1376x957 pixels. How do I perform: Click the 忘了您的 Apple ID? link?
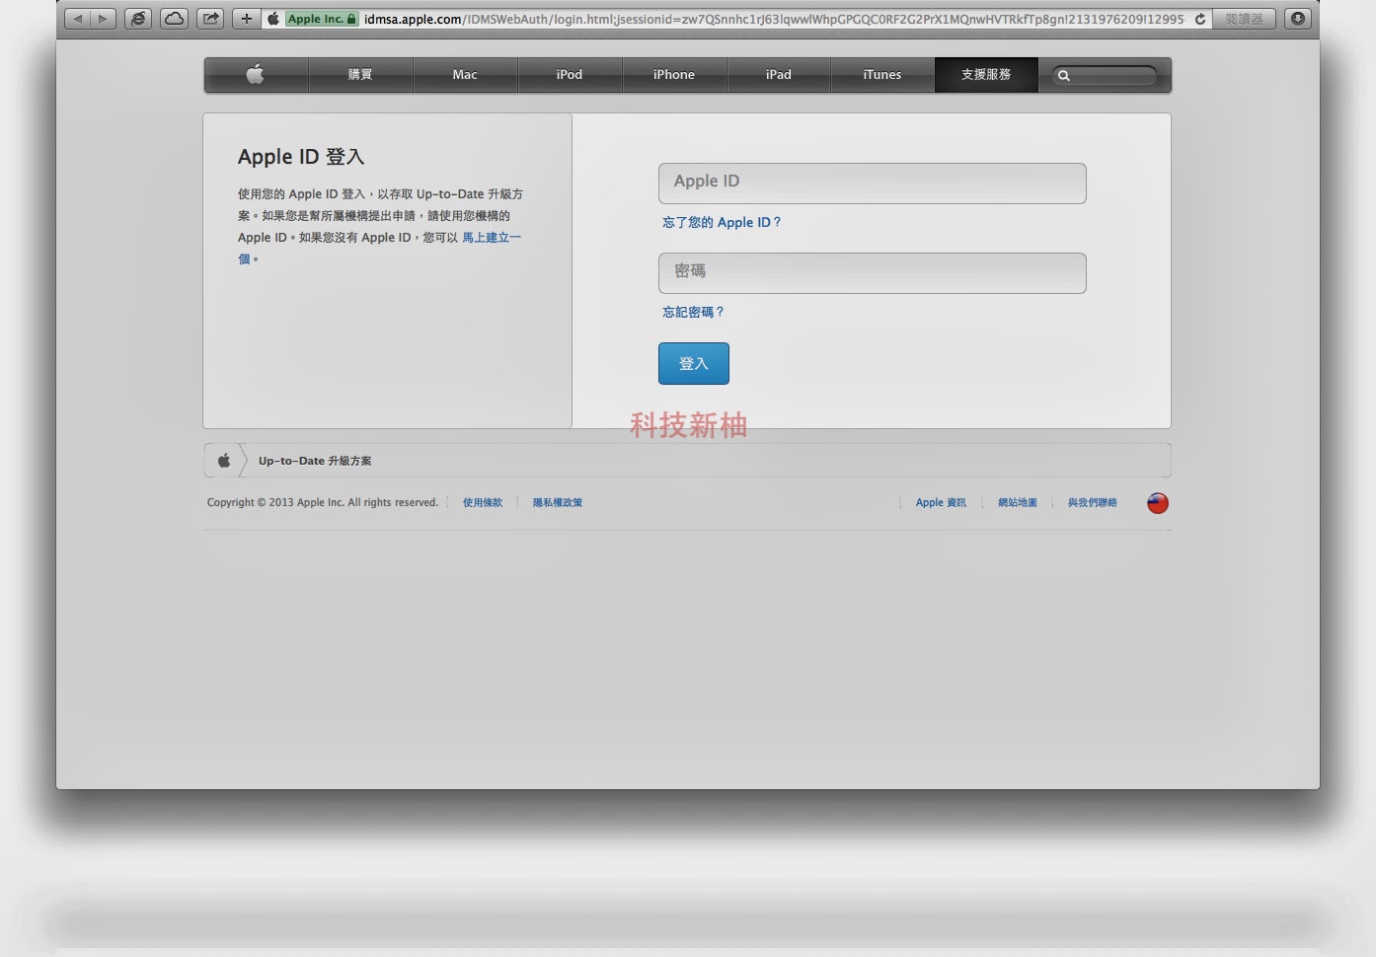[x=722, y=222]
